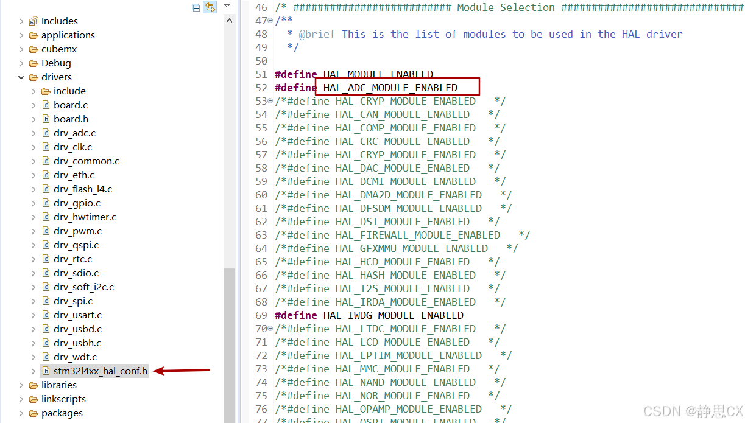Click HAL_NAND_MODULE_ENABLED on line 74
745x423 pixels.
point(405,382)
